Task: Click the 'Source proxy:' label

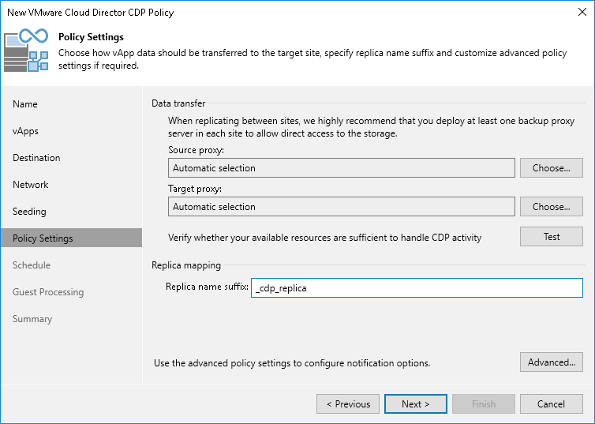Action: [196, 150]
